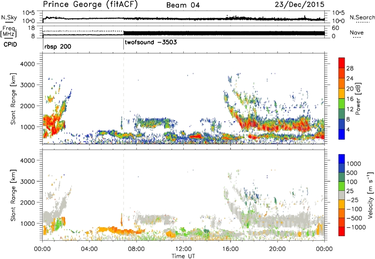The width and height of the screenshot is (375, 259).
Task: Click the '18' tick of the frequency axis
Action: pyautogui.click(x=31, y=28)
